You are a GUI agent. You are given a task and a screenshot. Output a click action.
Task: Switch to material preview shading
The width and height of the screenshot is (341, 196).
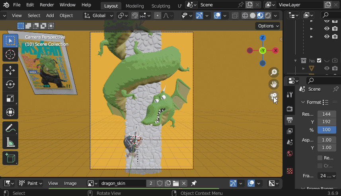(260, 16)
